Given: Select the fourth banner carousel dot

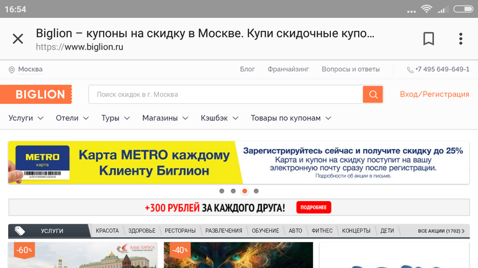Looking at the screenshot, I should pos(256,191).
